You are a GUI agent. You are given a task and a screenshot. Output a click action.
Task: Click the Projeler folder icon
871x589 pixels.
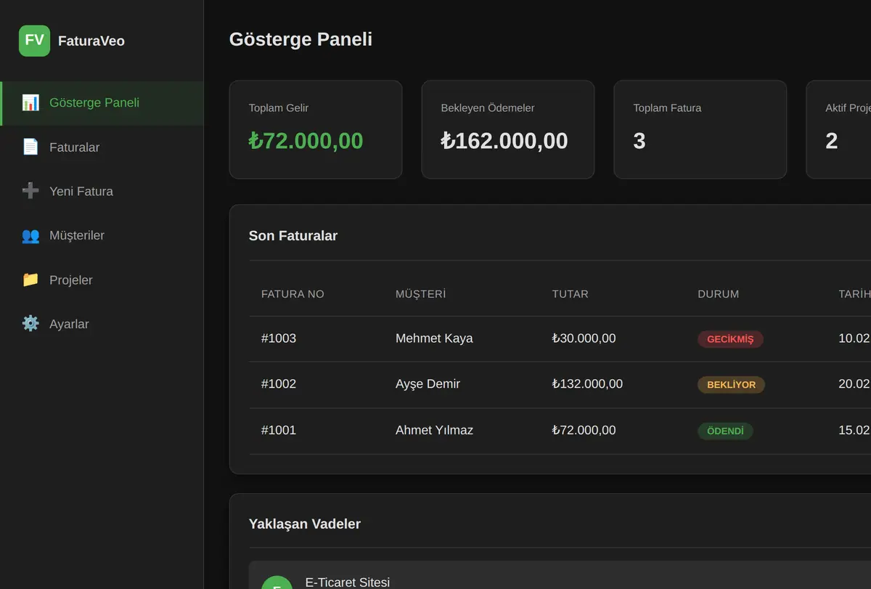pos(30,280)
